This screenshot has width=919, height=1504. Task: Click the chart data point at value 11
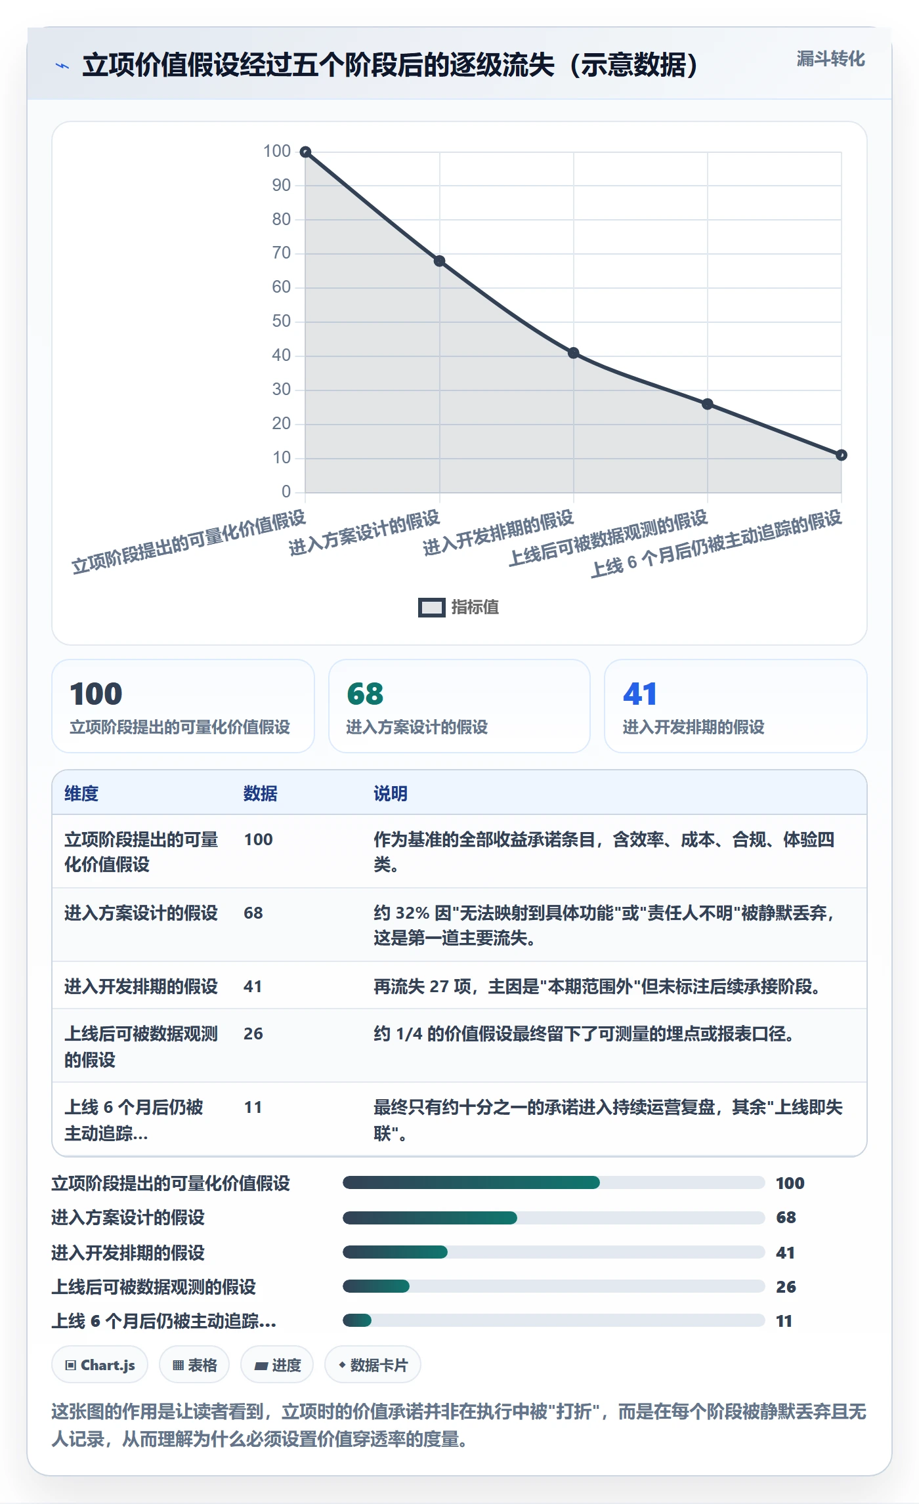pos(842,455)
